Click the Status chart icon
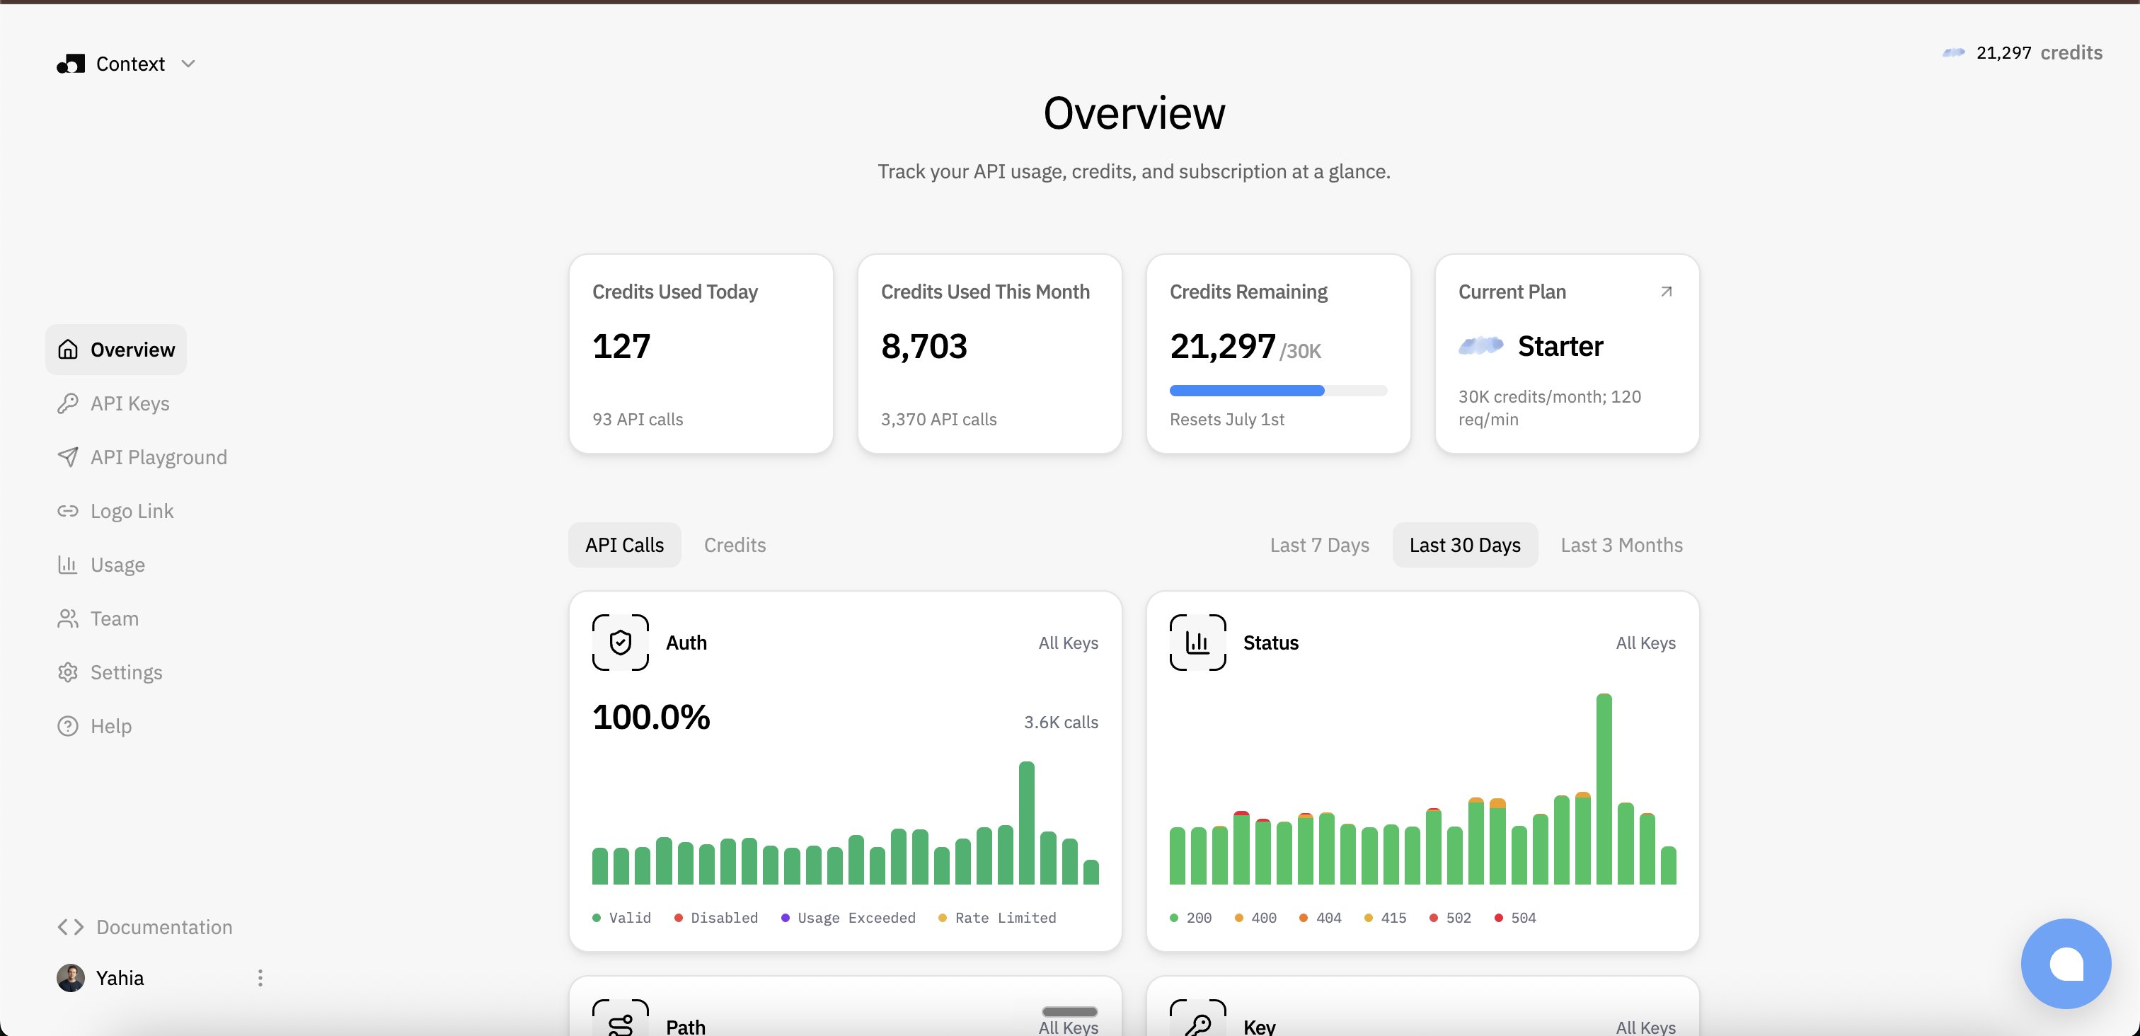2140x1036 pixels. pyautogui.click(x=1198, y=643)
